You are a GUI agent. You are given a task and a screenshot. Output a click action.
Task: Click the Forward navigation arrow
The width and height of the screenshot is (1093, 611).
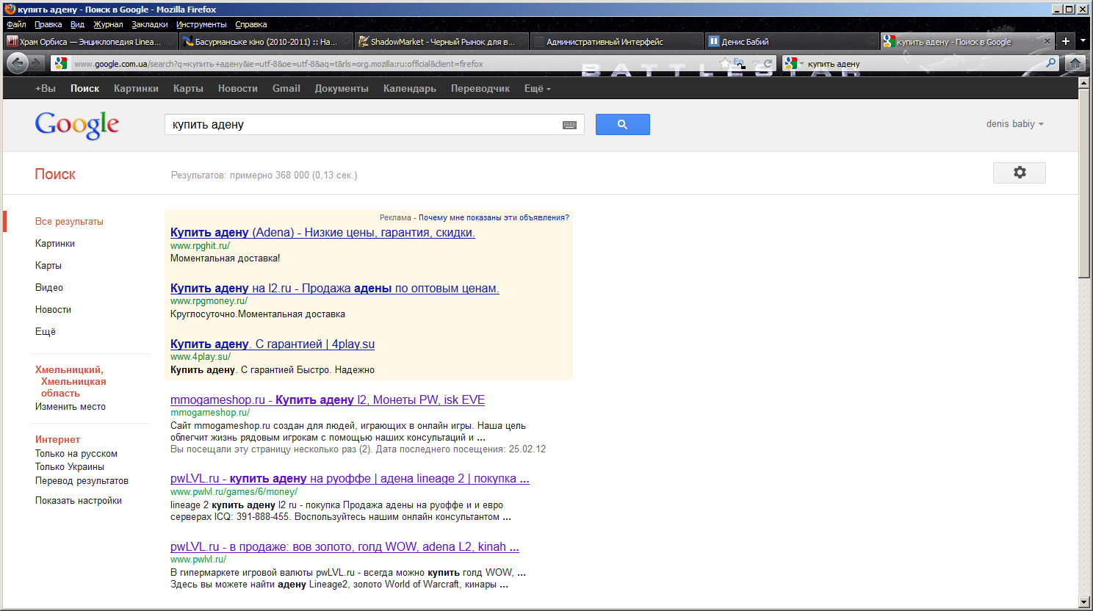(x=36, y=64)
